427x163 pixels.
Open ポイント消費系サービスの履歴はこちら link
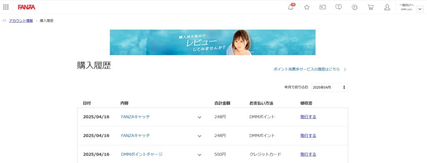coord(310,69)
